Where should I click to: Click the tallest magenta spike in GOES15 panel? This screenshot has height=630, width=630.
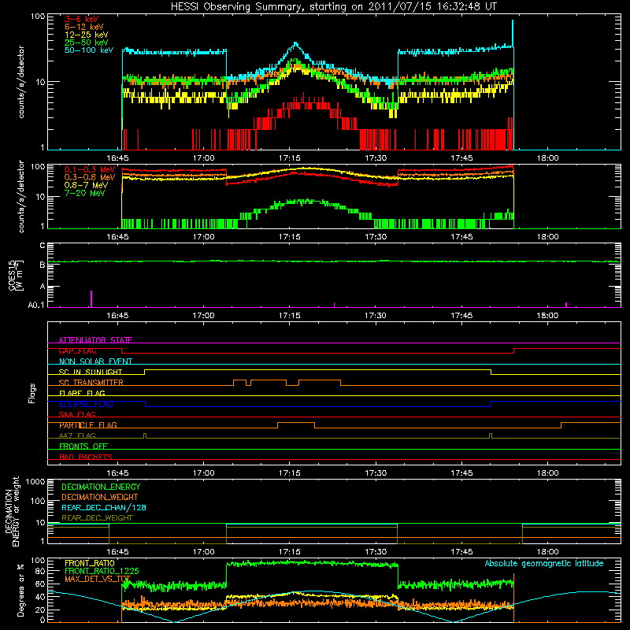(x=91, y=299)
